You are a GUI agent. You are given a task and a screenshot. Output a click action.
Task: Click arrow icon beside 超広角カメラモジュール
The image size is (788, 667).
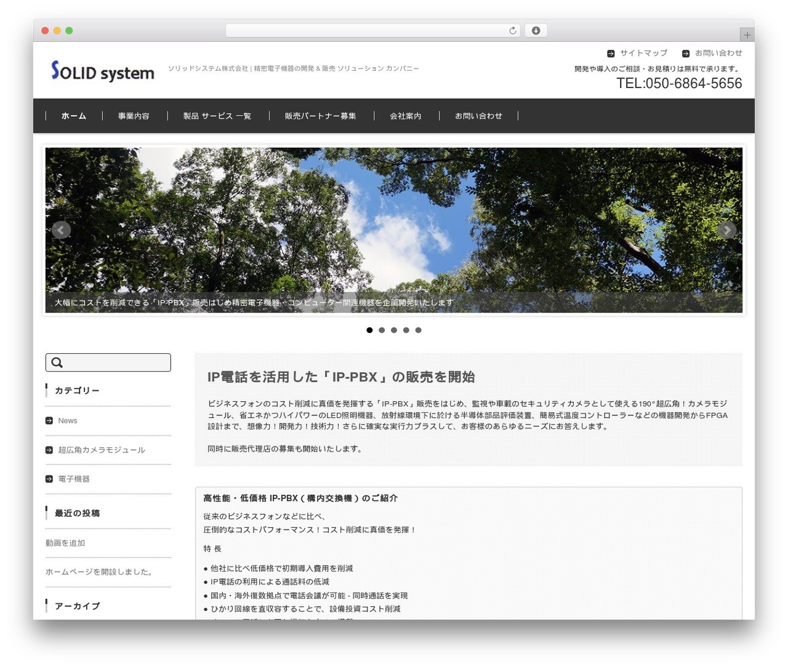(x=49, y=450)
